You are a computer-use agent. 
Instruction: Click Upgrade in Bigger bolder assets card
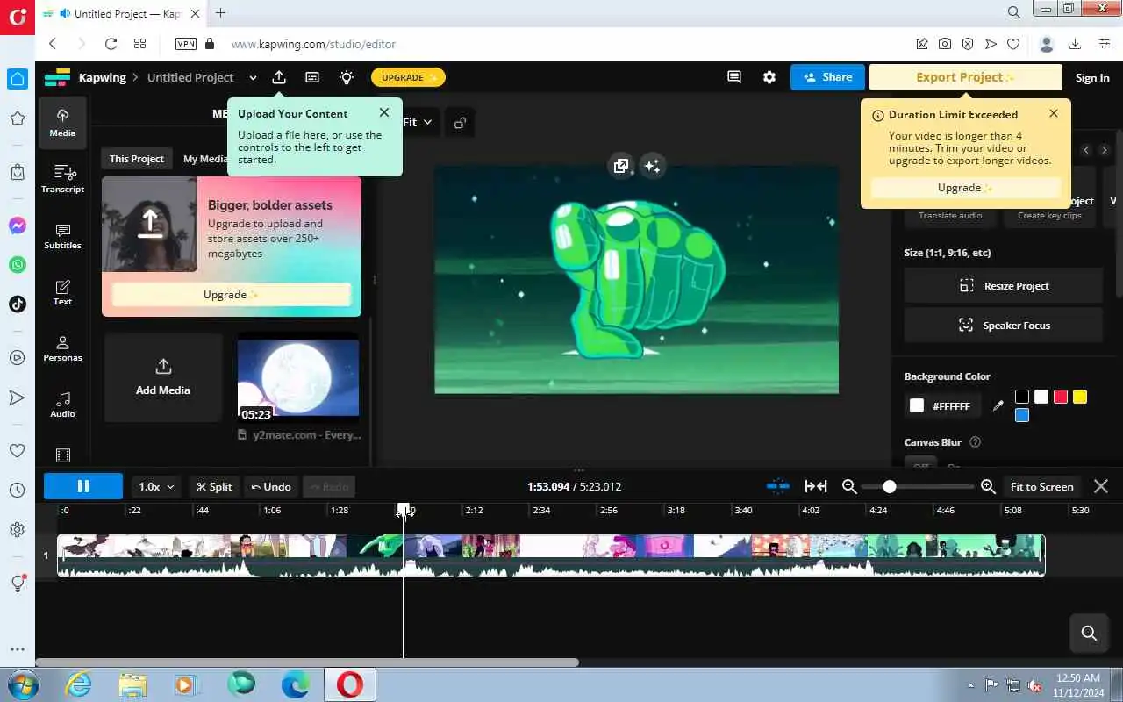pyautogui.click(x=232, y=295)
